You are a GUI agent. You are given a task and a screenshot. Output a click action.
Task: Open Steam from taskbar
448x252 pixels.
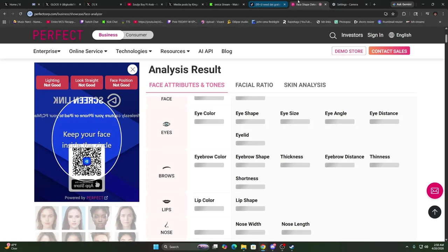pos(292,247)
